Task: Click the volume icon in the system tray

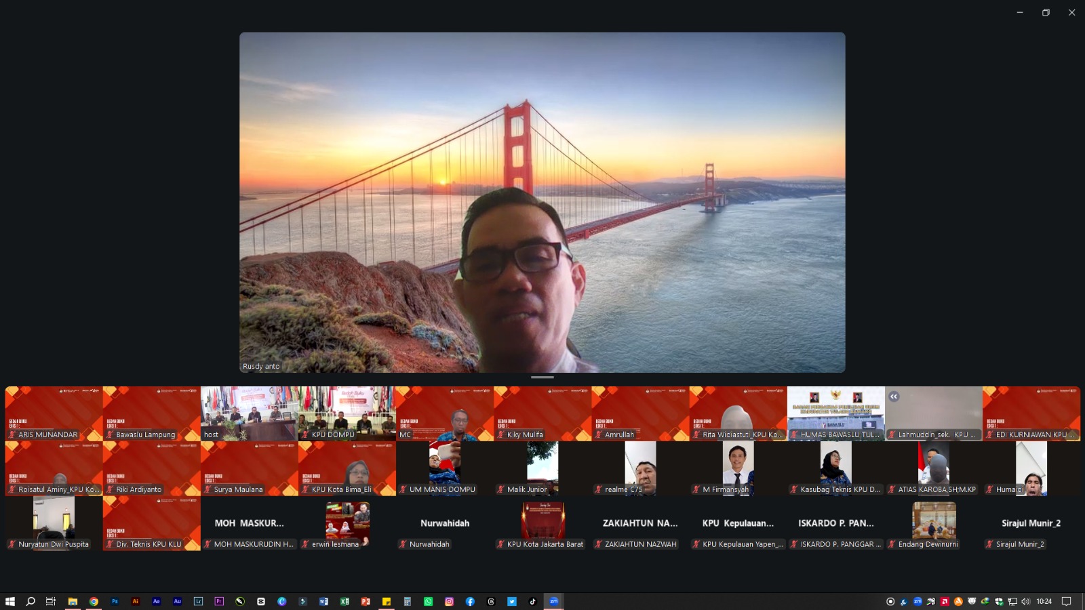Action: (x=1025, y=601)
